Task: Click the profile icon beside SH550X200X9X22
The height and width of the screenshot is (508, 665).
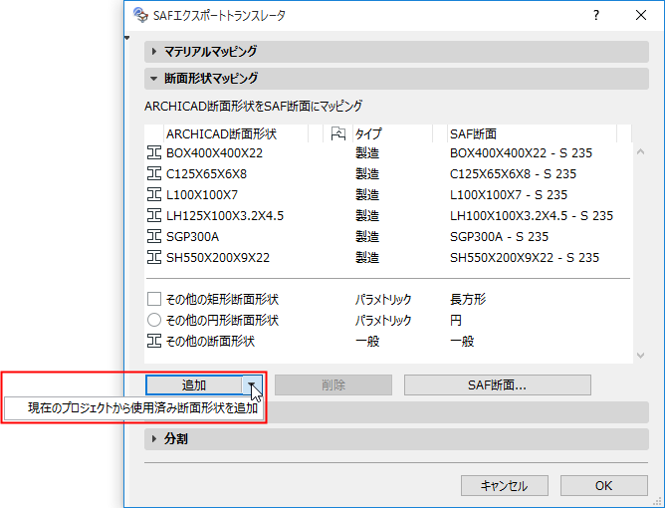Action: (x=154, y=257)
